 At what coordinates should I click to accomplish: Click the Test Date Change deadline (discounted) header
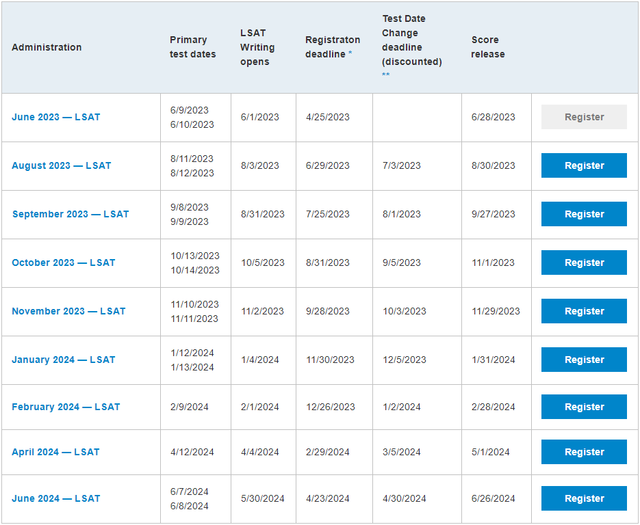point(412,40)
